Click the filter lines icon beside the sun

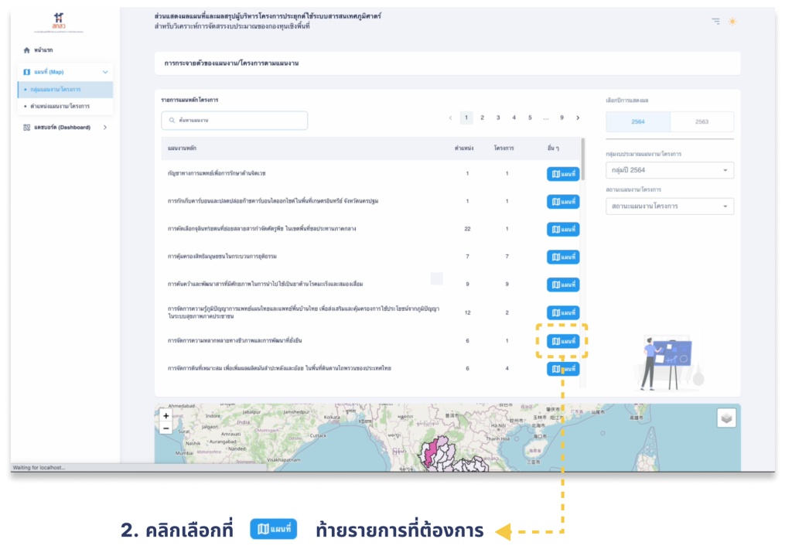(715, 21)
